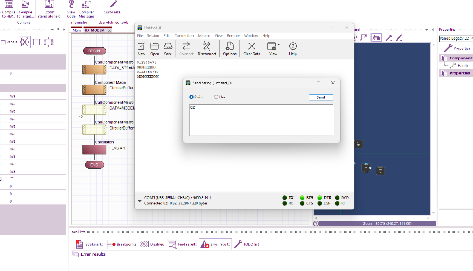The width and height of the screenshot is (473, 271).
Task: Open Customize under User-defined tools
Action: 113,10
